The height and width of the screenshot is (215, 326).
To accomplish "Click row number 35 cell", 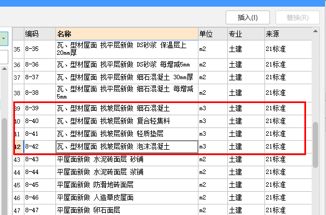I will pyautogui.click(x=18, y=49).
